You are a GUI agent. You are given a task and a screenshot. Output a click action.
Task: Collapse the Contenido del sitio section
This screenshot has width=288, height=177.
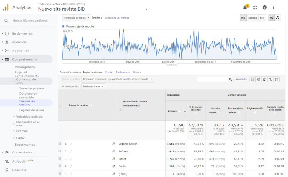click(14, 81)
